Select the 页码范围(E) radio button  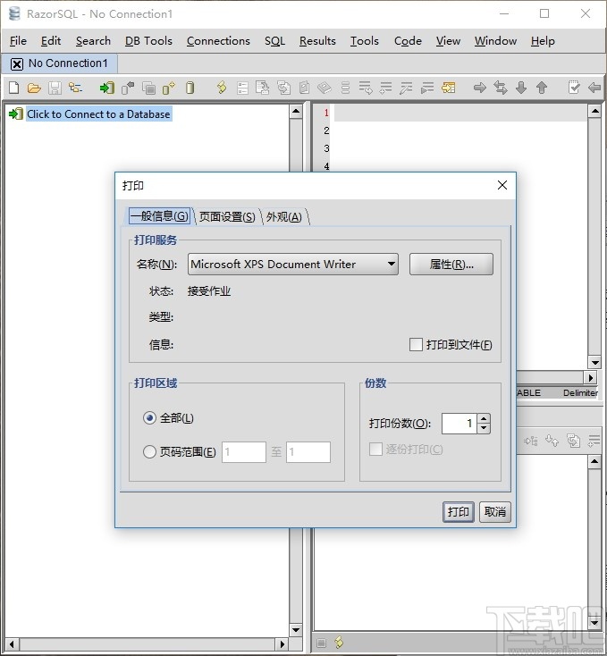149,452
